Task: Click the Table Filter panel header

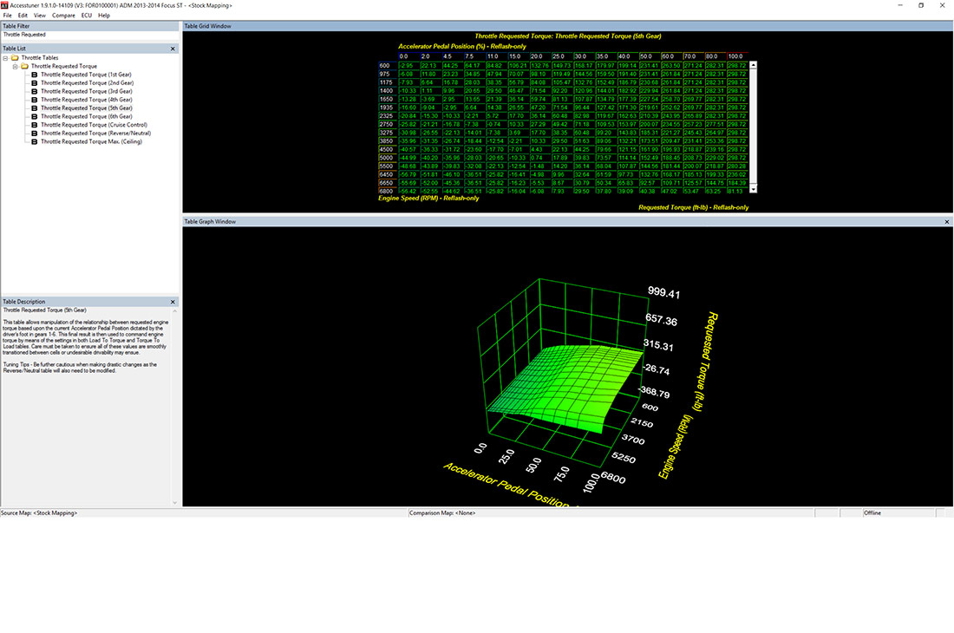Action: click(90, 26)
